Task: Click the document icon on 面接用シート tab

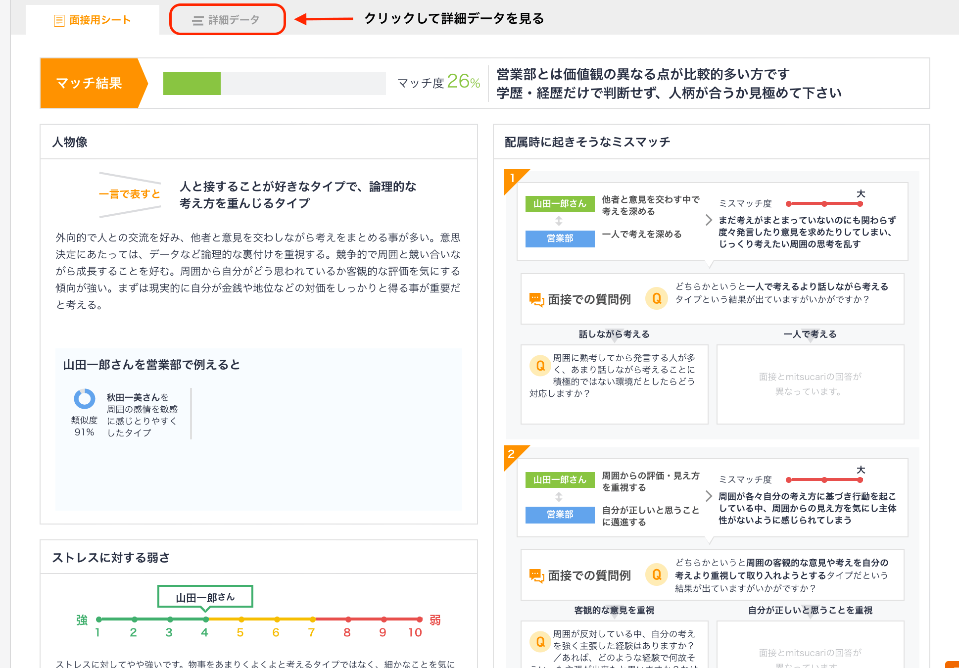Action: [58, 20]
